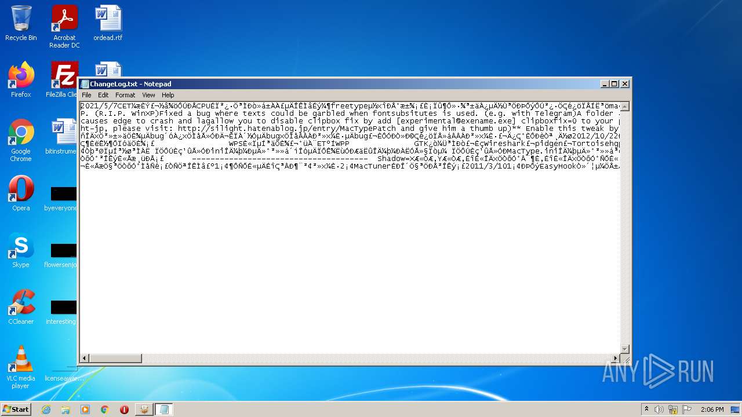The height and width of the screenshot is (417, 742).
Task: Click the 2:06 PM taskbar clock
Action: [712, 409]
